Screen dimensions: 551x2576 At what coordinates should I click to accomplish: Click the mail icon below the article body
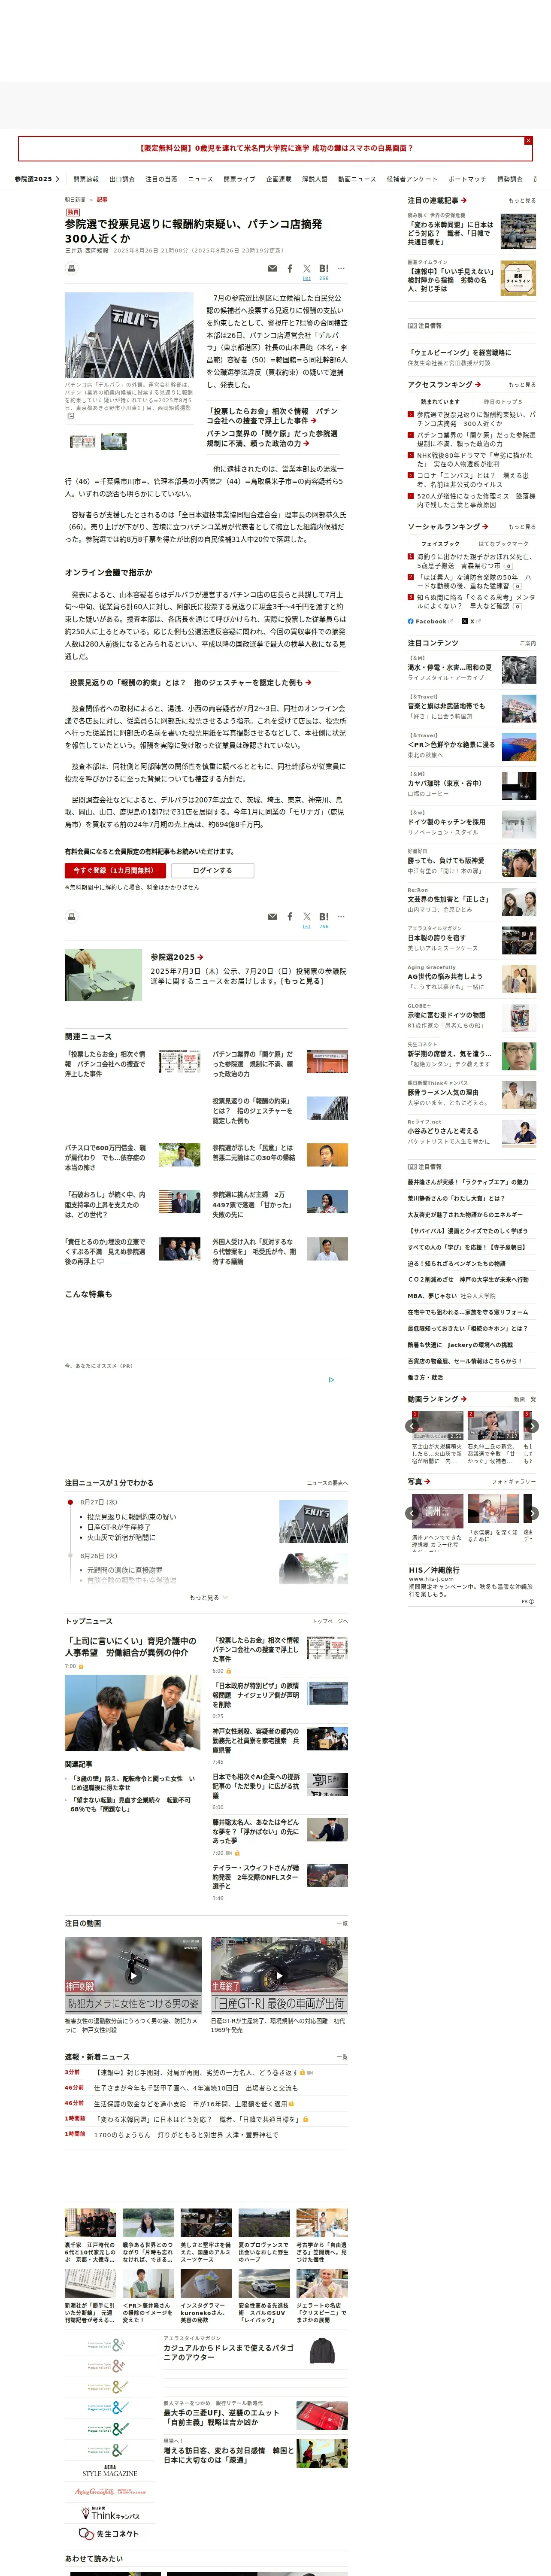(x=272, y=917)
